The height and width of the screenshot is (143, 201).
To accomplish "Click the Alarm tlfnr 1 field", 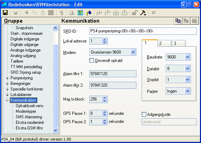I will point(113,74).
